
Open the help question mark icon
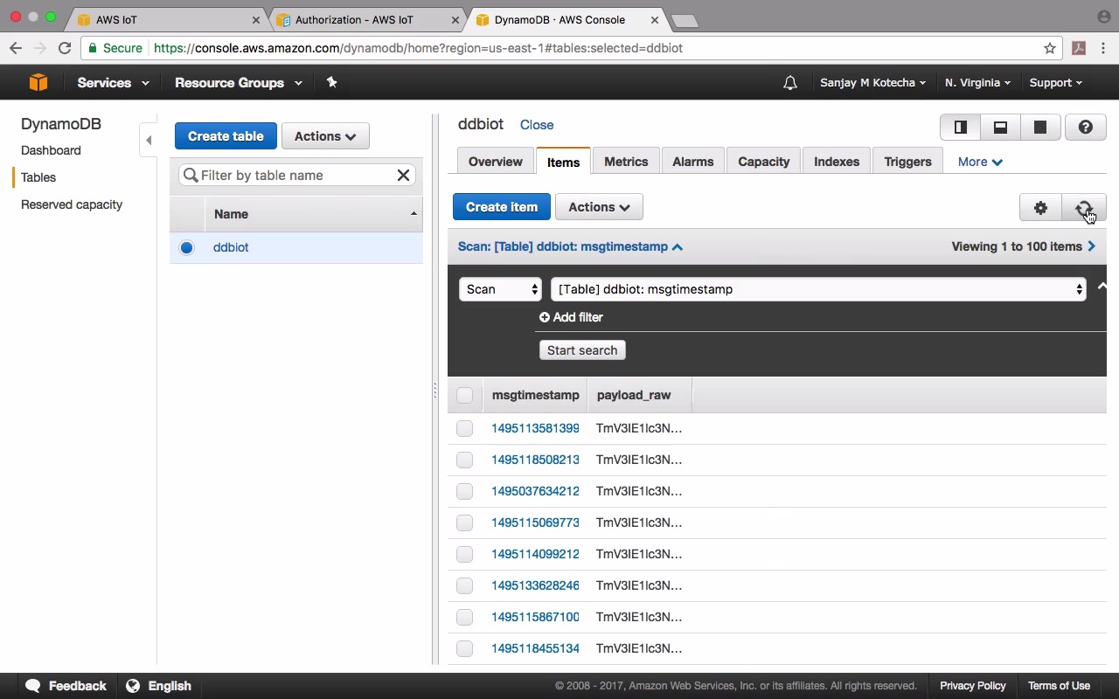[1085, 128]
